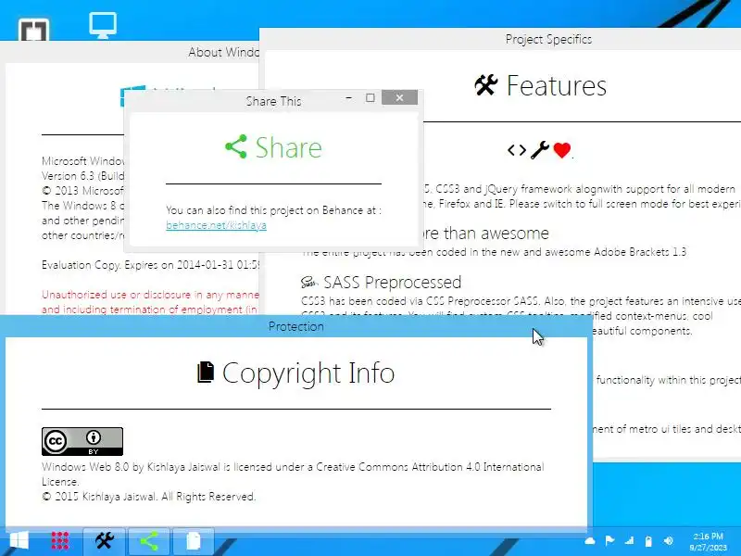Open the behance.net/kishlaya link
Screen dimensions: 741x556
coord(216,225)
